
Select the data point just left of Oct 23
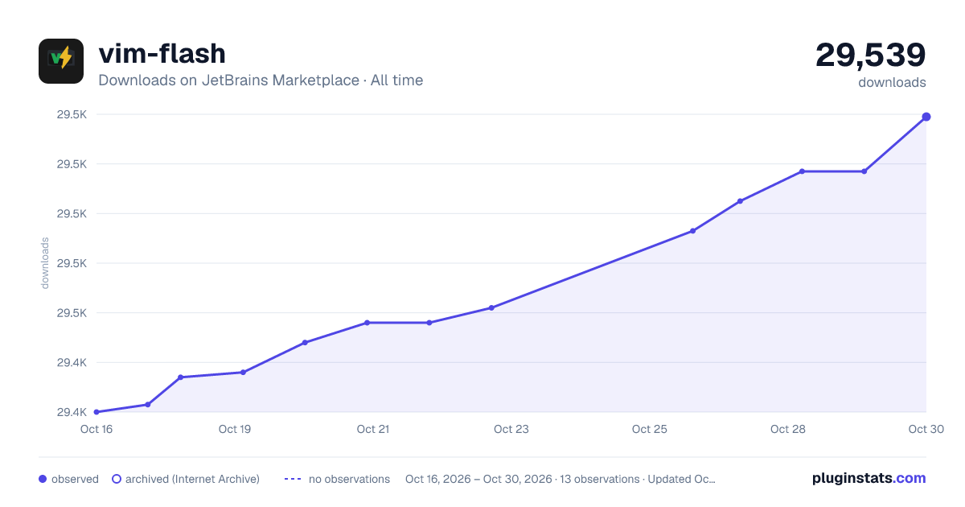491,307
